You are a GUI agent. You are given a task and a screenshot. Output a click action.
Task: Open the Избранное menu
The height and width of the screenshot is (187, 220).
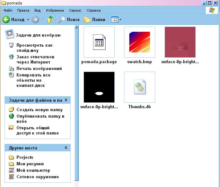click(55, 10)
